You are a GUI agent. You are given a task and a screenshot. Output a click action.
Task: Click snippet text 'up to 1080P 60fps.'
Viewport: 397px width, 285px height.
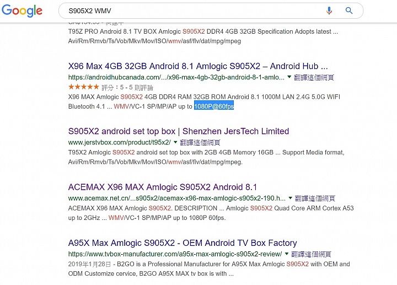pyautogui.click(x=200, y=218)
